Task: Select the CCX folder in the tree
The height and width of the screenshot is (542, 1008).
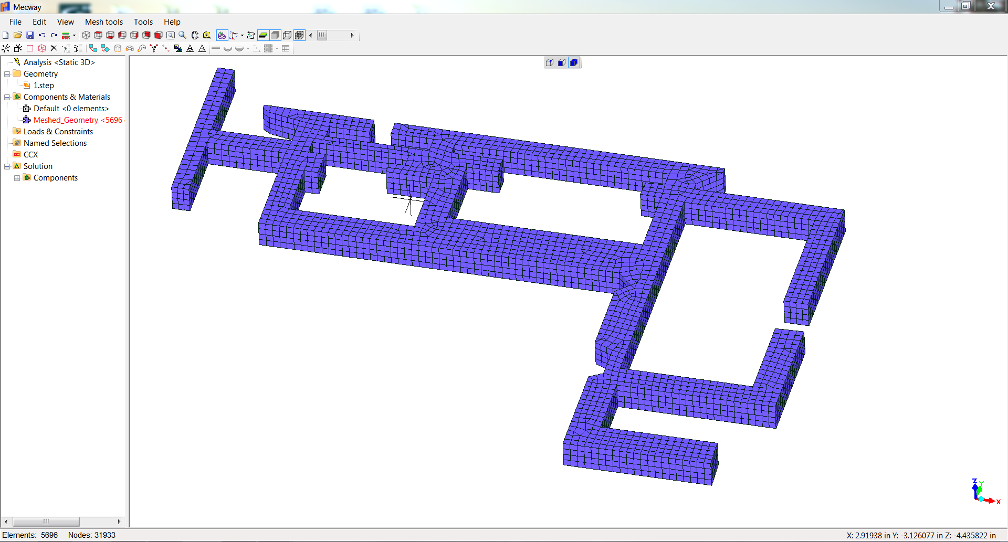Action: (x=31, y=155)
